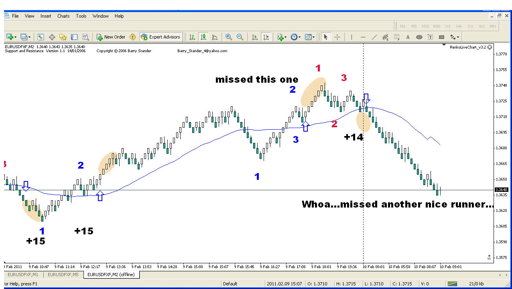Select the Crosshair tool
Screen dimensions: 512x289
point(337,37)
